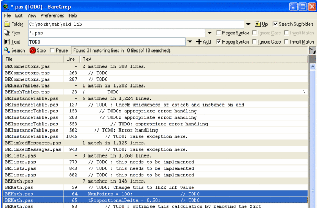This screenshot has width=317, height=208.
Task: Click the BareGrep title bar app icon
Action: (x=6, y=7)
